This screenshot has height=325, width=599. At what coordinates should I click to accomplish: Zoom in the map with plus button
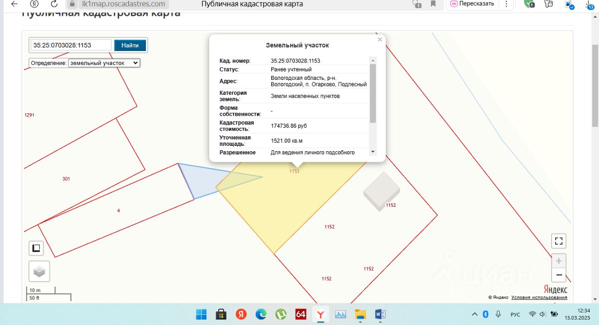[x=559, y=261]
